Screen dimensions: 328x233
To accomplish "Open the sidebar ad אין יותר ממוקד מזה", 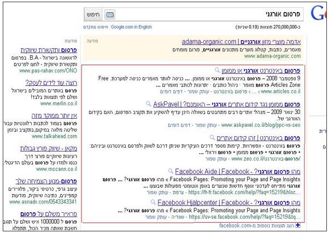I will tap(54, 115).
